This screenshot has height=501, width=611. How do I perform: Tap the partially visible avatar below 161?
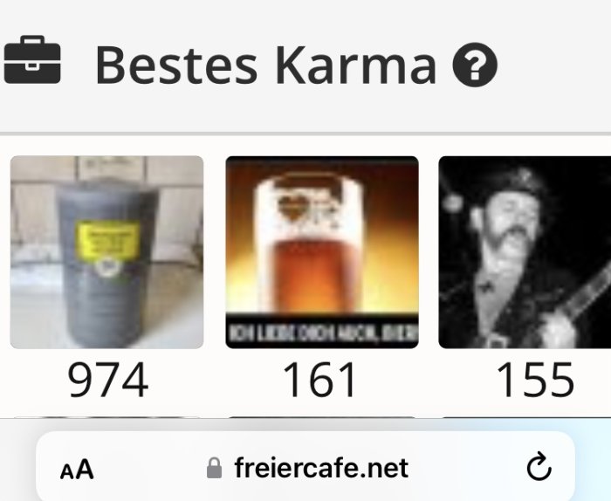point(322,417)
